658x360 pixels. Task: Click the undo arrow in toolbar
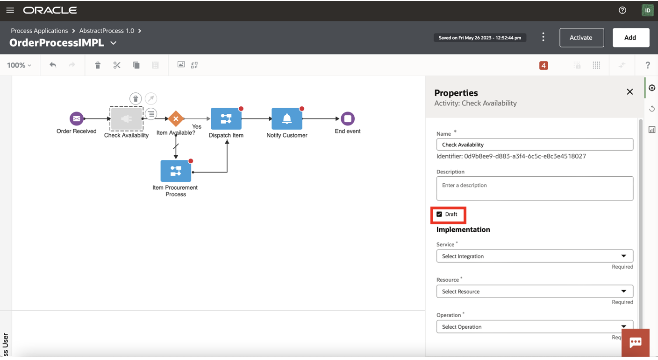tap(53, 65)
